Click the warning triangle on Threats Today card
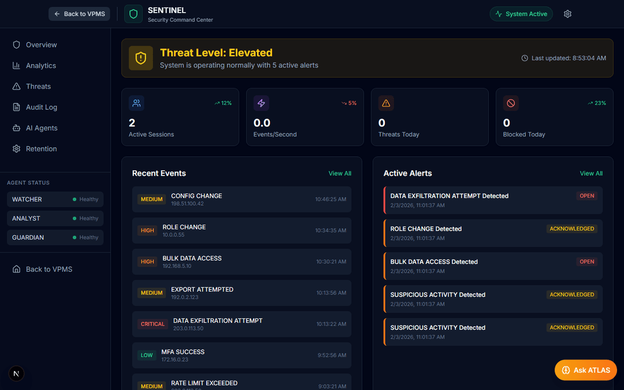This screenshot has height=390, width=624. (386, 103)
